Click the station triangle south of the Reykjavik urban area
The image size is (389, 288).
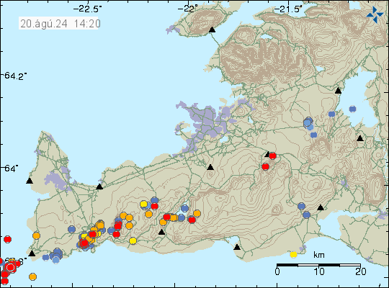(x=210, y=168)
